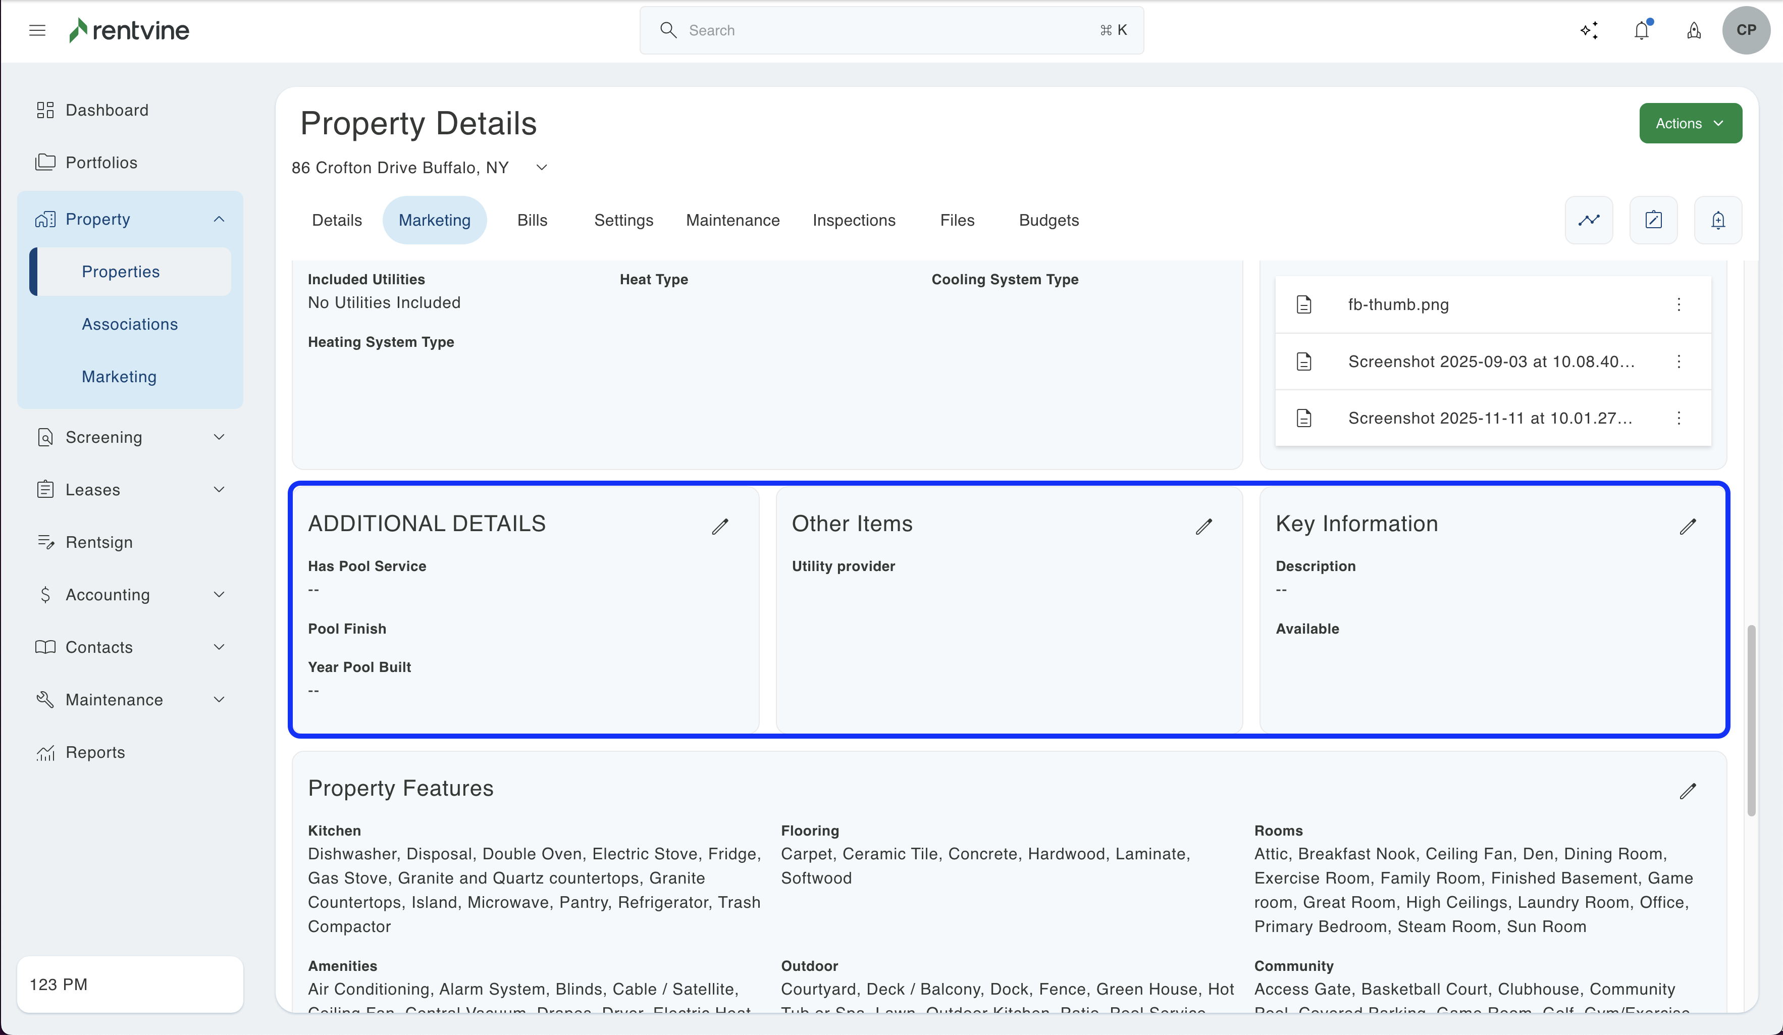The height and width of the screenshot is (1035, 1783).
Task: Click the rocket icon in header
Action: (x=1694, y=30)
